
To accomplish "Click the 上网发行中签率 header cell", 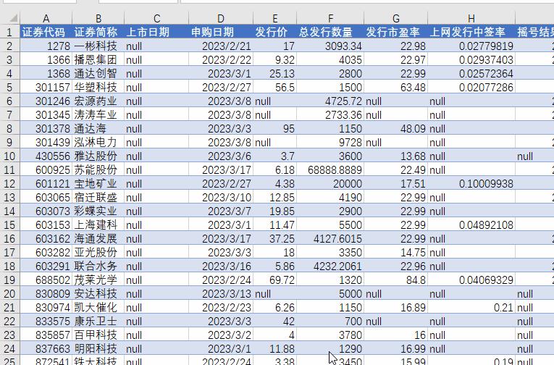I will click(x=471, y=32).
